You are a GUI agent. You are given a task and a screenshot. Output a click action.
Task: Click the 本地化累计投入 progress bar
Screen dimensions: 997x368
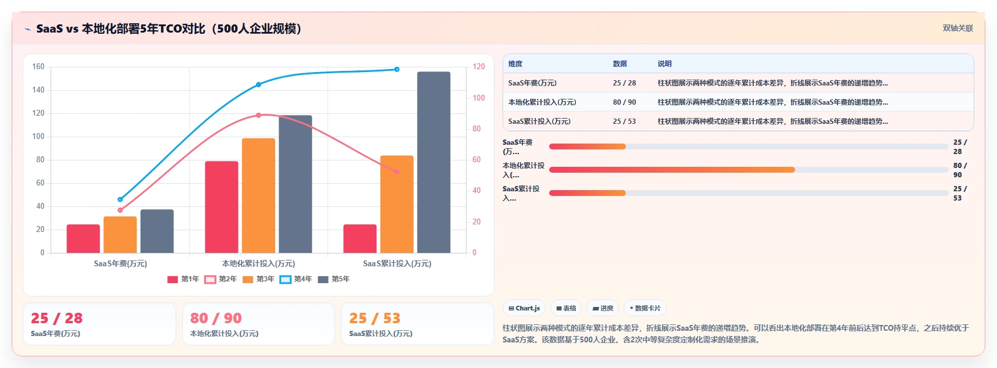[x=749, y=170]
